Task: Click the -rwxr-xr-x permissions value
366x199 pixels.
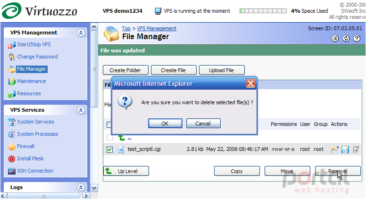Action: (283, 149)
